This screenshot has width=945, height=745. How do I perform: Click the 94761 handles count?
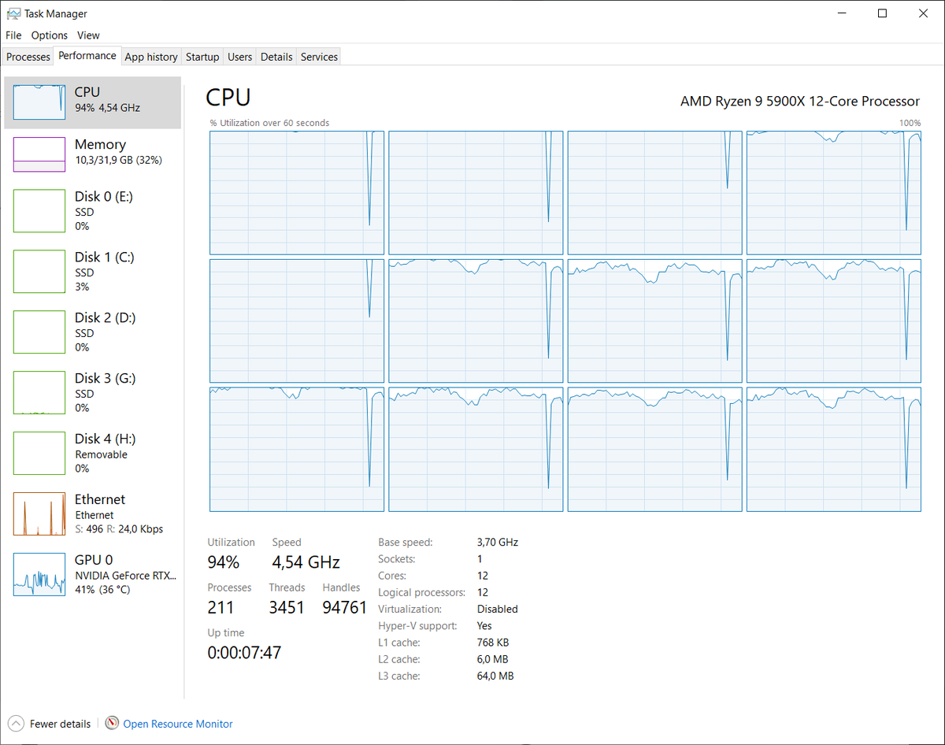tap(345, 607)
